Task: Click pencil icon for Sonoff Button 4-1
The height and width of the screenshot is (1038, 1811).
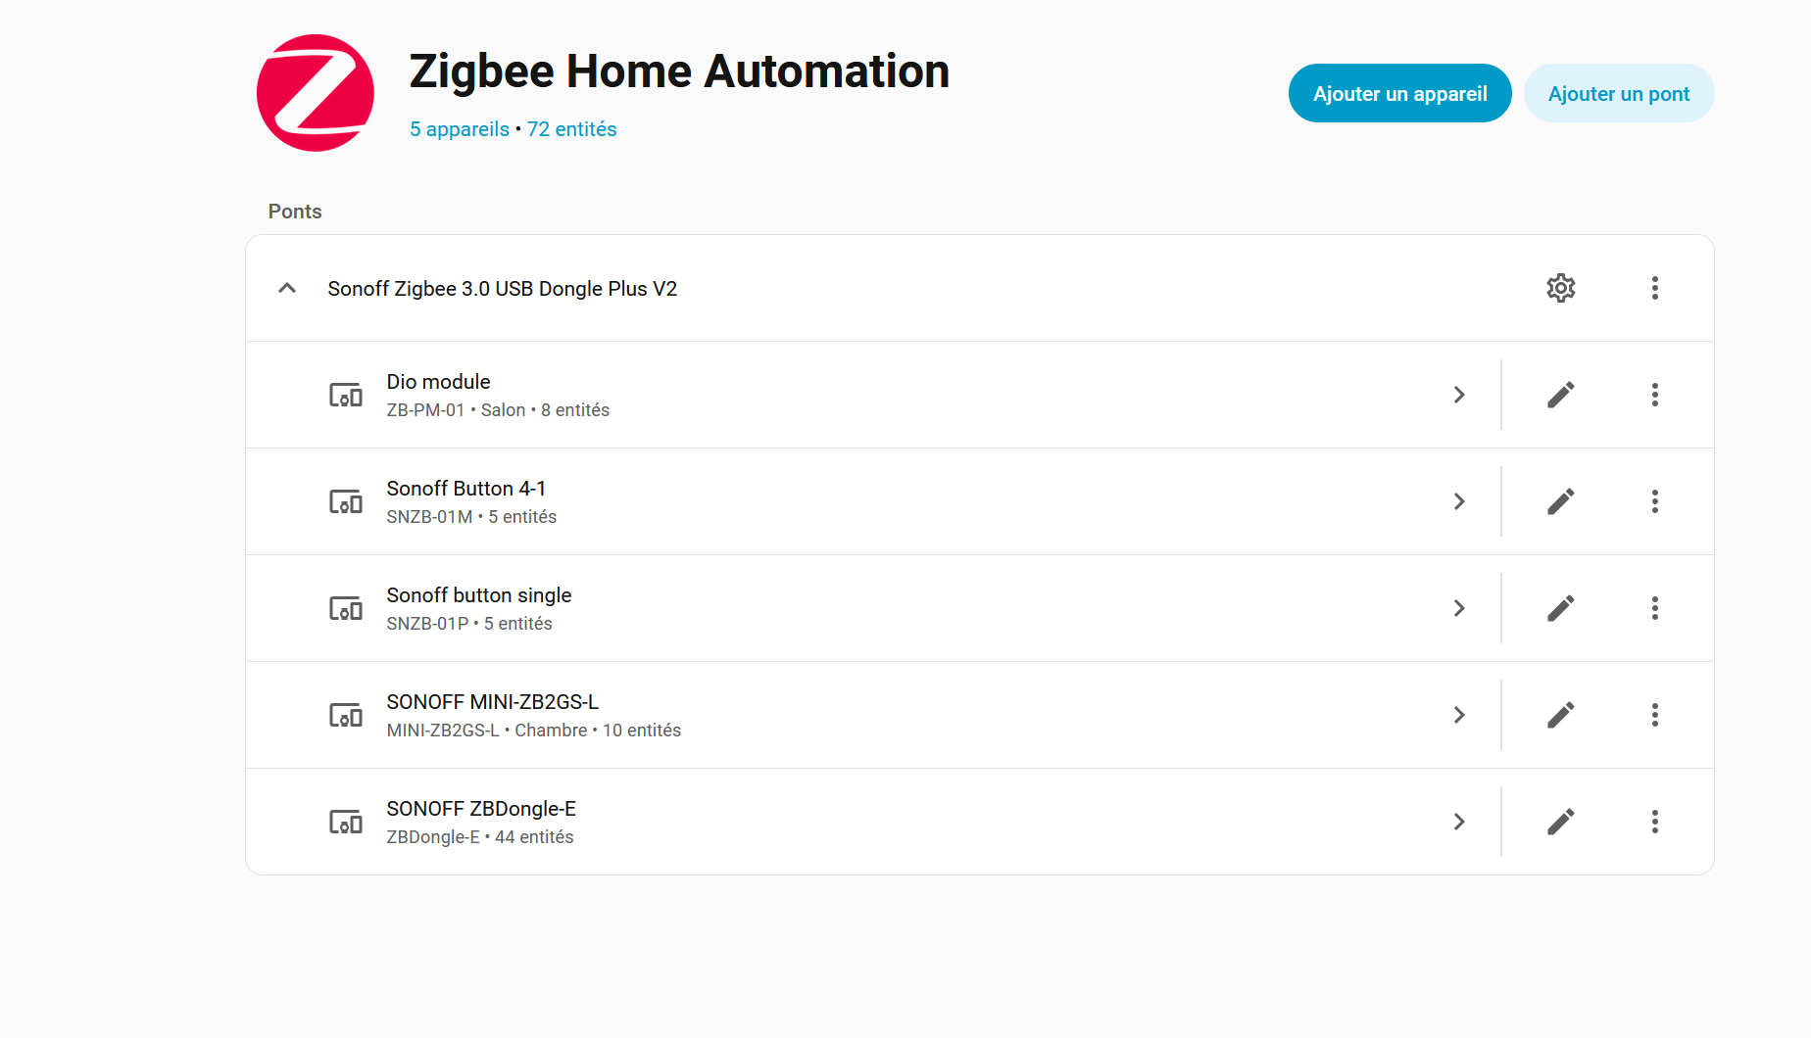Action: coord(1560,501)
